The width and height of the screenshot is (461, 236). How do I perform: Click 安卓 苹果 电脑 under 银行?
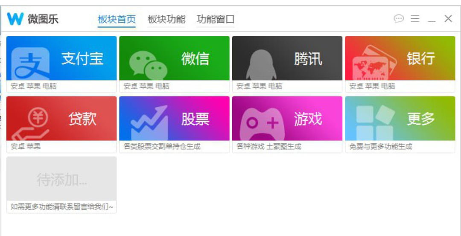pos(372,86)
